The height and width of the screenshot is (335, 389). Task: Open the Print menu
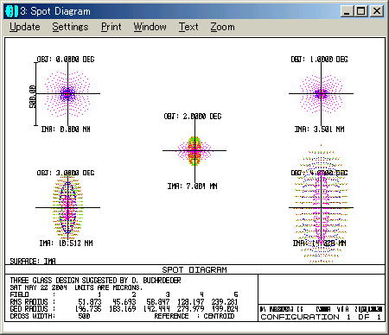pyautogui.click(x=112, y=27)
